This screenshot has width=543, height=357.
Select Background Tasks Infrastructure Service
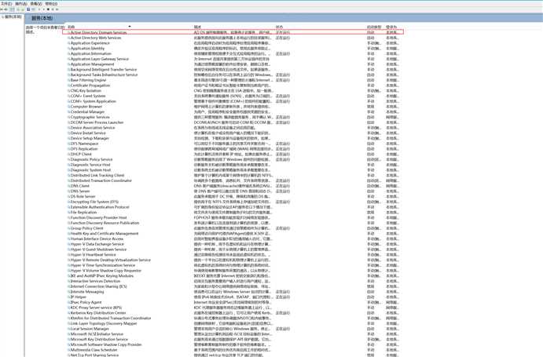point(104,75)
